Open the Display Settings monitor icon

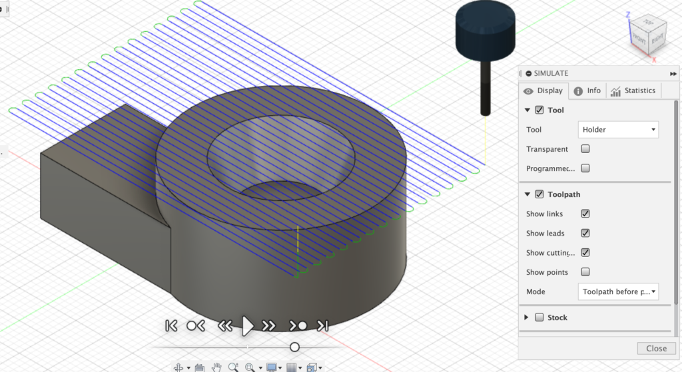coord(272,367)
